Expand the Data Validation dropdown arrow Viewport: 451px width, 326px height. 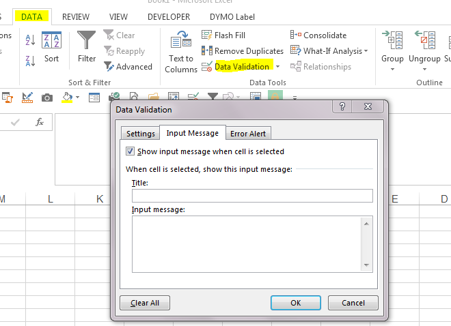pyautogui.click(x=278, y=67)
